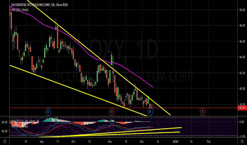Click the -2.00 MACD scale label
247x145 pixels.
click(242, 136)
